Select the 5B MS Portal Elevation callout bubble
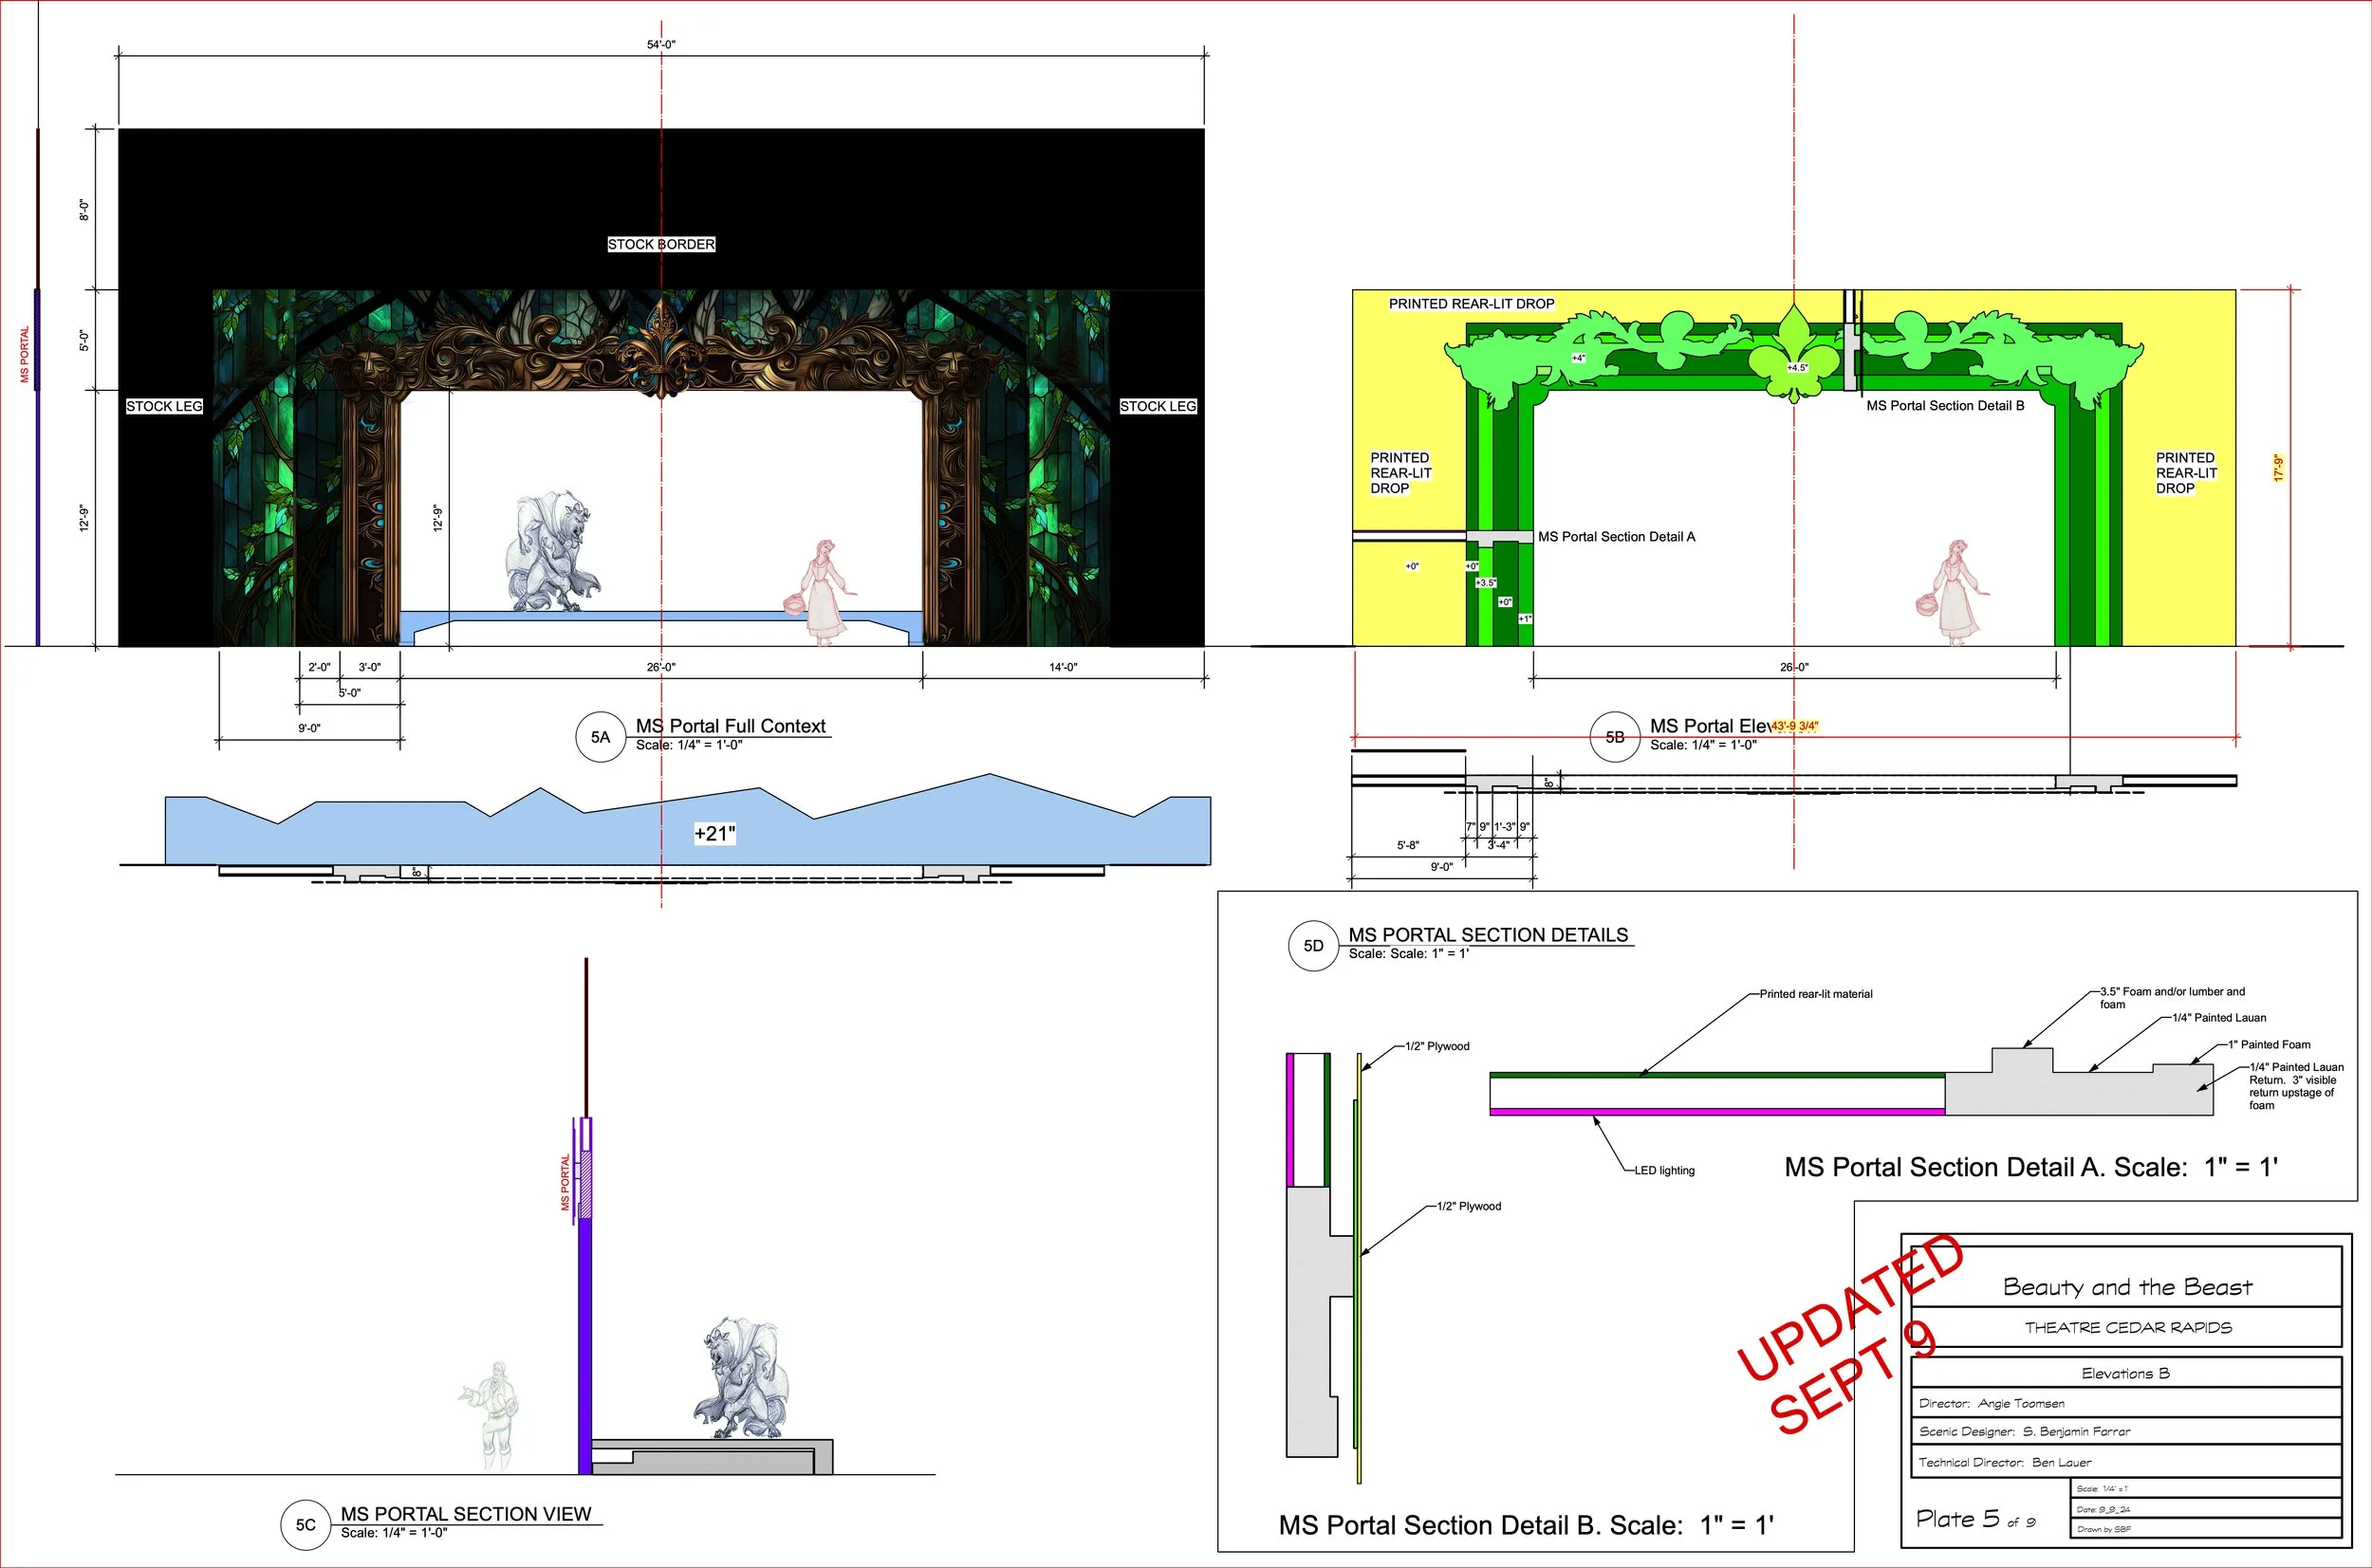 [1616, 737]
